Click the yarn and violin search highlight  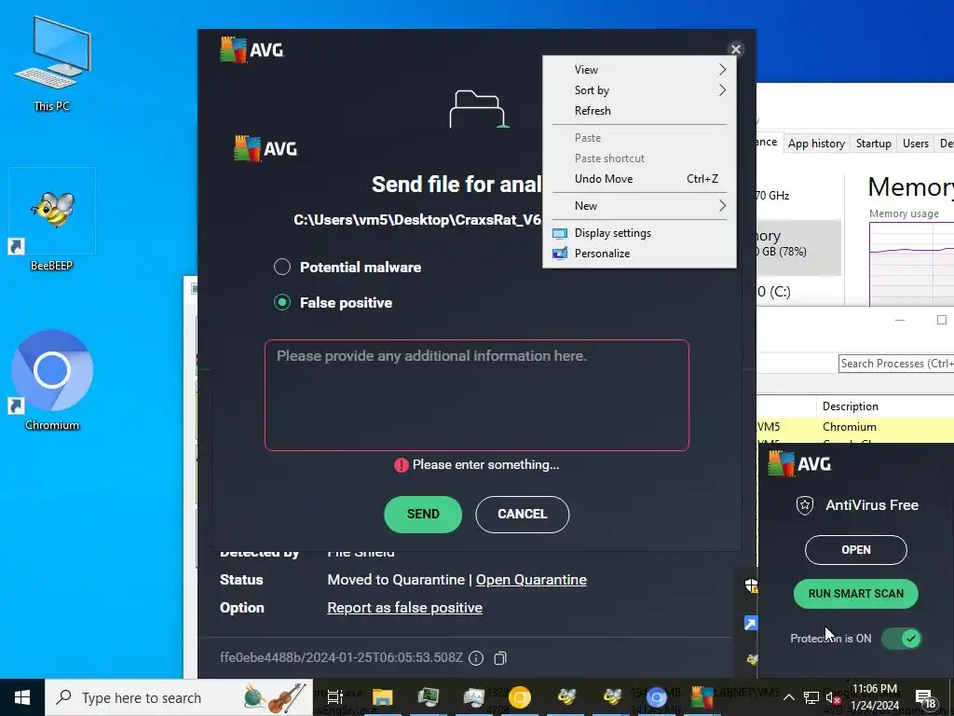(x=276, y=697)
